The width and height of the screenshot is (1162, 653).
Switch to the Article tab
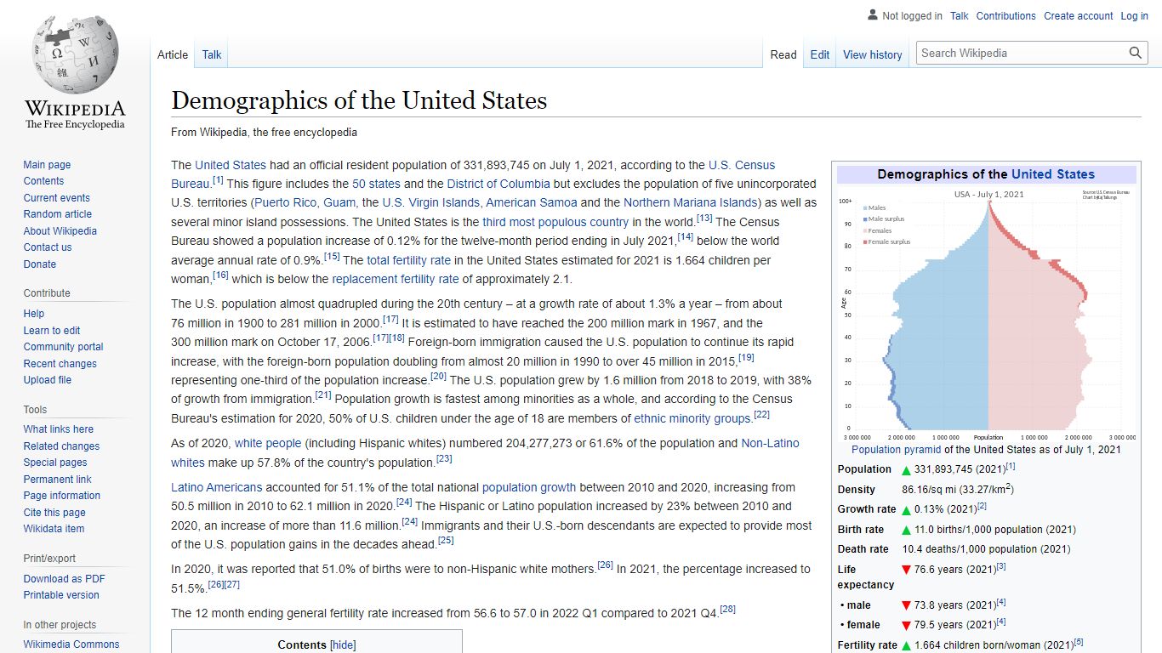click(173, 54)
